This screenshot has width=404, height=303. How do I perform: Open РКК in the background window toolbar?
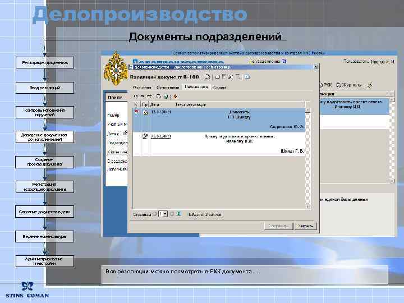325,85
